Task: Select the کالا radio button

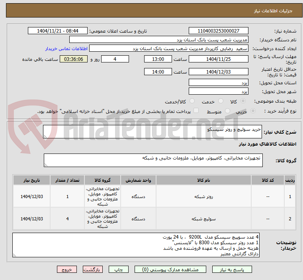Action: [243, 101]
